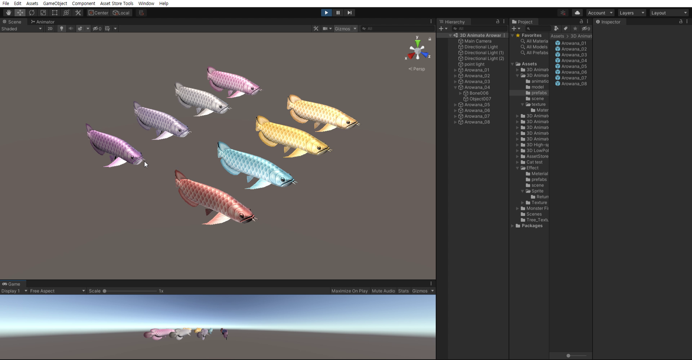Toggle Pivot Center handle position

click(x=98, y=13)
